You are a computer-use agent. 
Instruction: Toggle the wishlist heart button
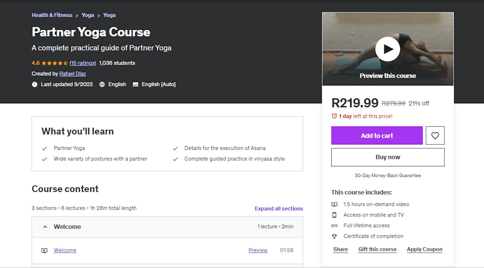[x=435, y=135]
